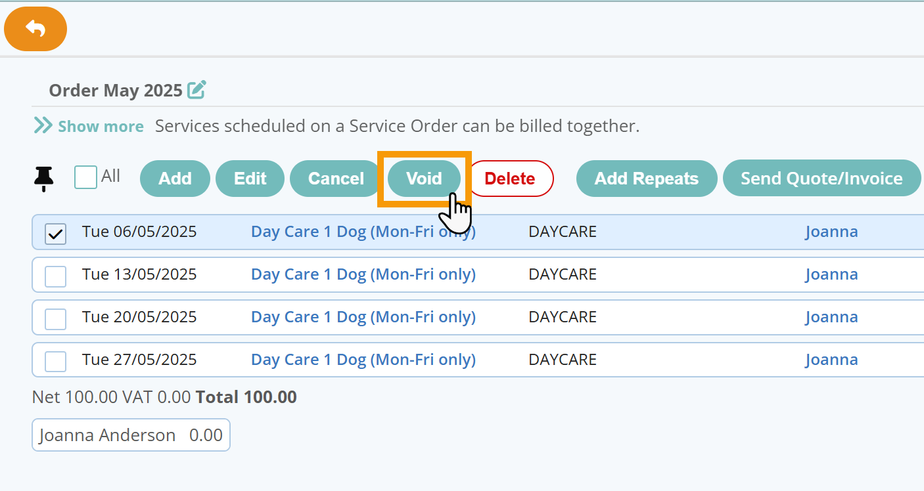
Task: Click the red Delete button
Action: (510, 179)
